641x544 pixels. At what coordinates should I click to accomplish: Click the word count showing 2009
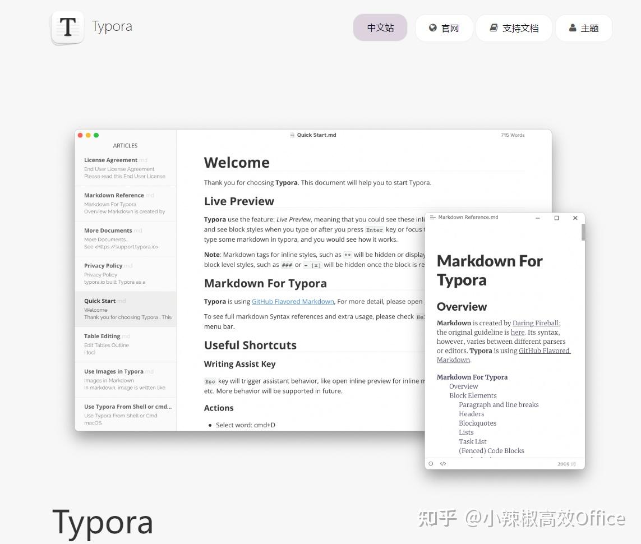[x=562, y=463]
